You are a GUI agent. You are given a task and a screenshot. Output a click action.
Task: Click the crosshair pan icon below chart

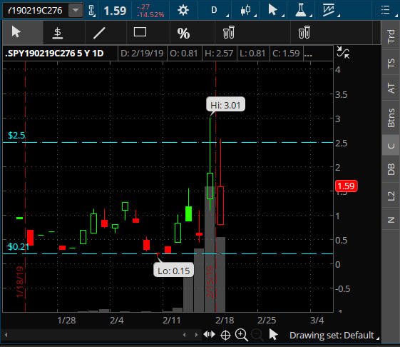[x=225, y=335]
